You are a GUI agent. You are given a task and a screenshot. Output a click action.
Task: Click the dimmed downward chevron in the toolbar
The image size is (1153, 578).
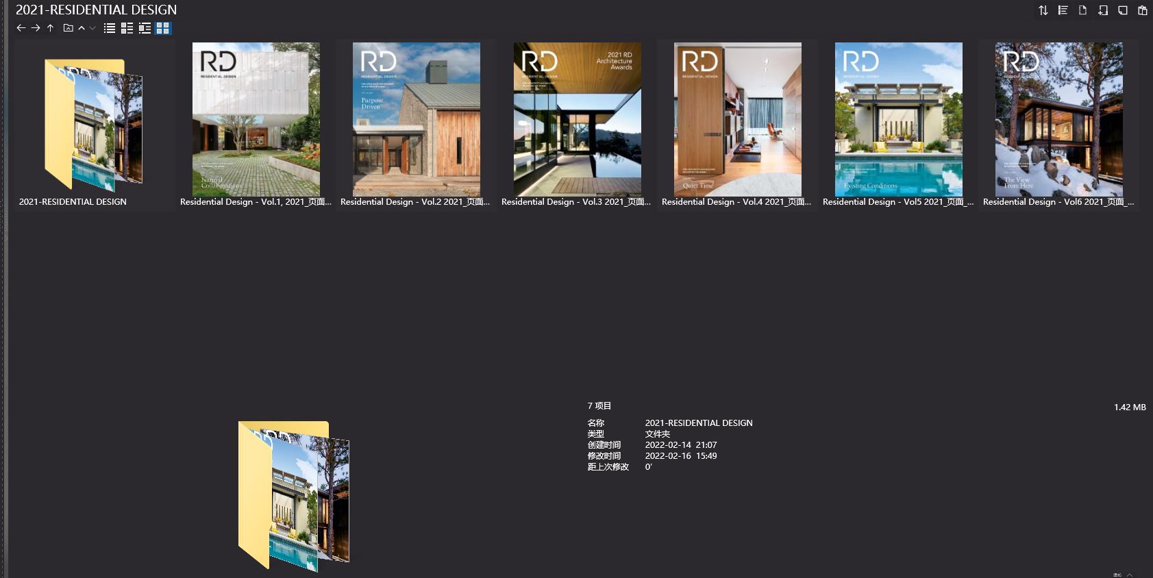click(x=92, y=28)
